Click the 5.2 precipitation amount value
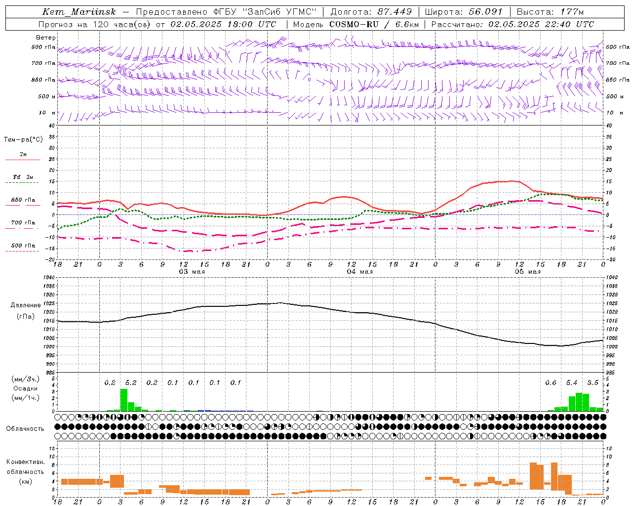The width and height of the screenshot is (632, 506). pos(131,382)
